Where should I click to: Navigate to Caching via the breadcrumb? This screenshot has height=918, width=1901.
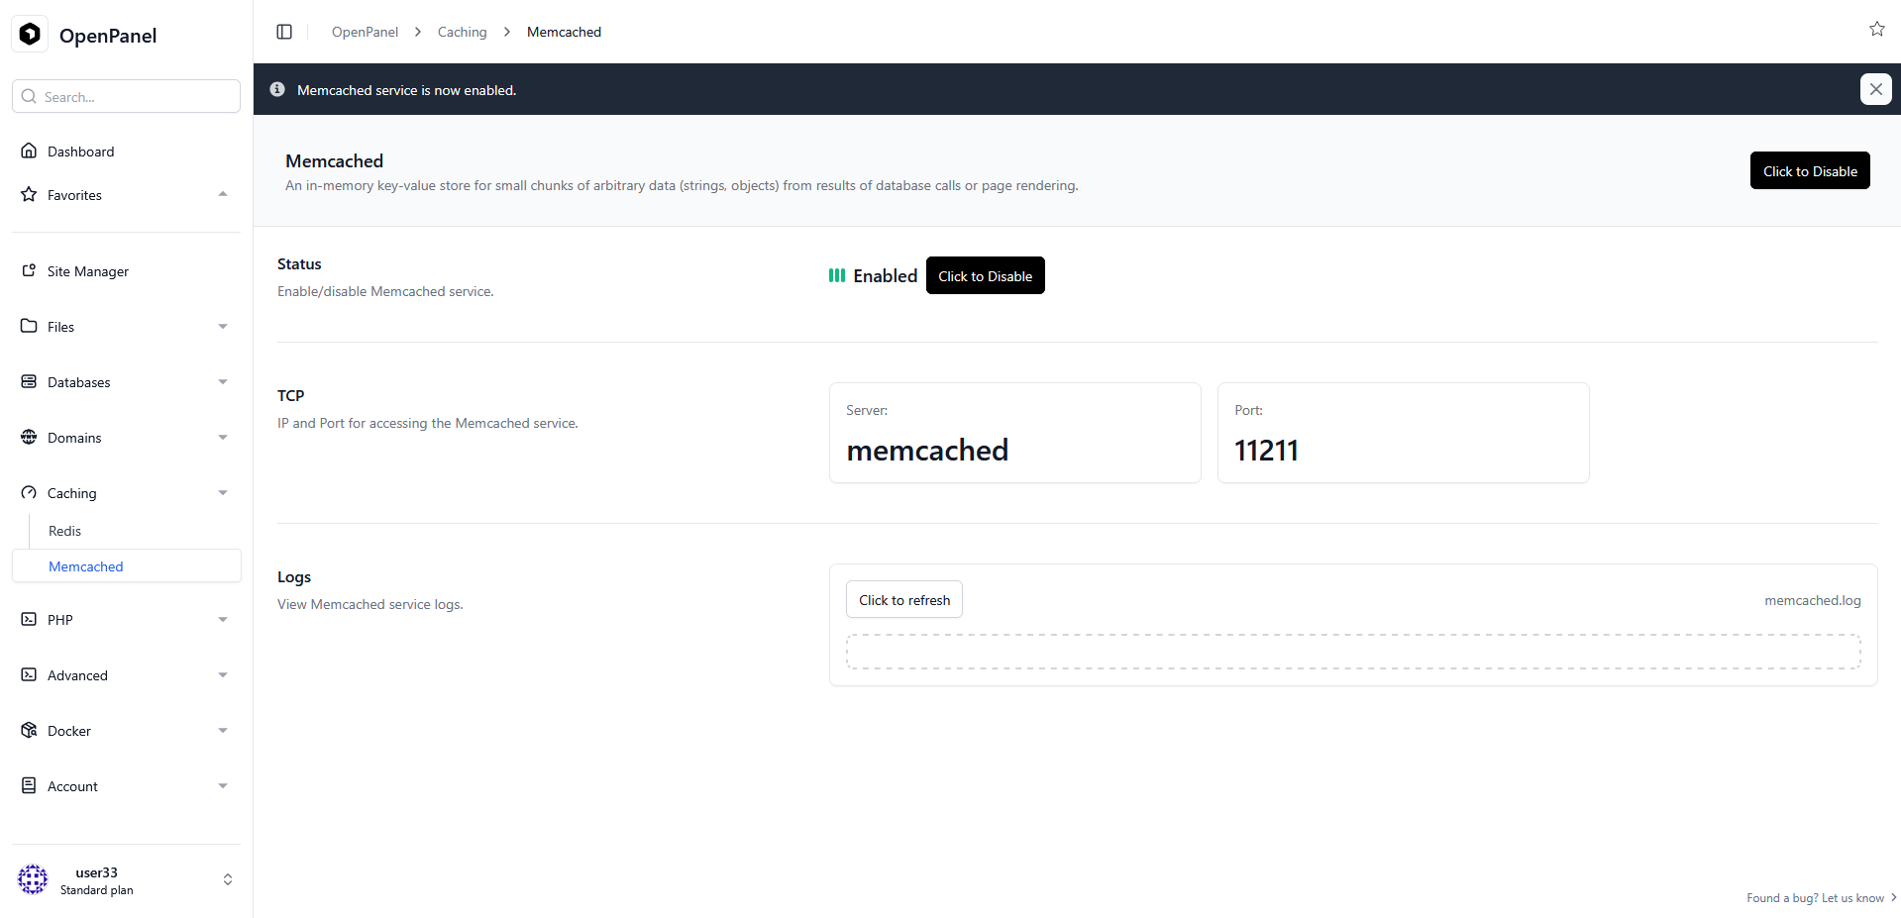click(x=462, y=31)
